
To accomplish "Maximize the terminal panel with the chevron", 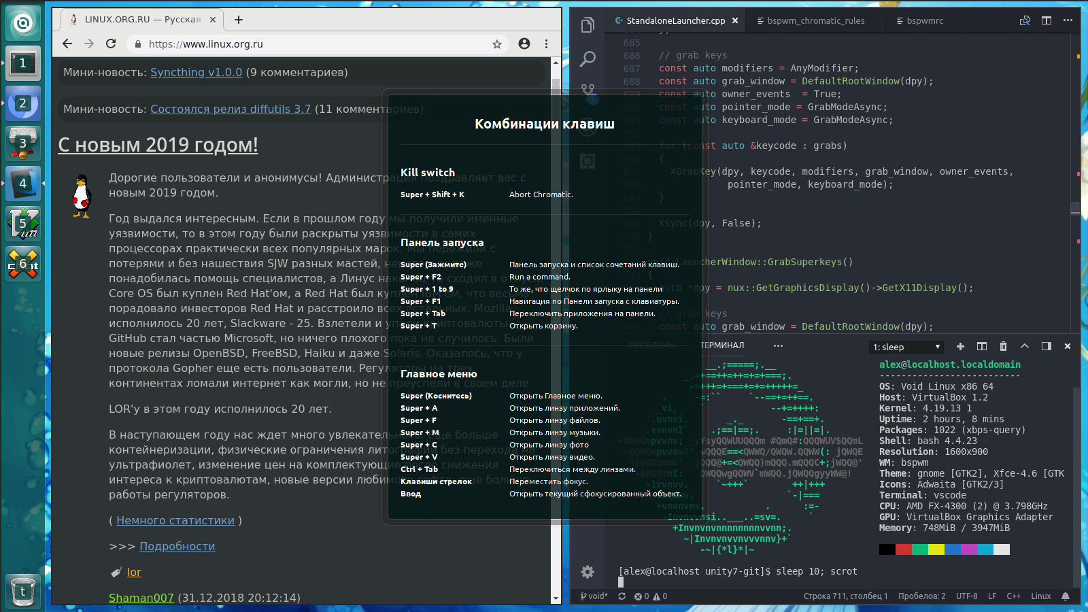I will click(x=1025, y=346).
